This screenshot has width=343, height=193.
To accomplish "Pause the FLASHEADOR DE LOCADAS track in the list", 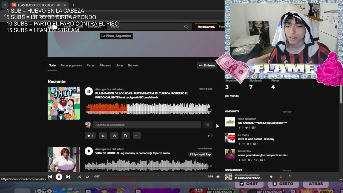I will [89, 91].
